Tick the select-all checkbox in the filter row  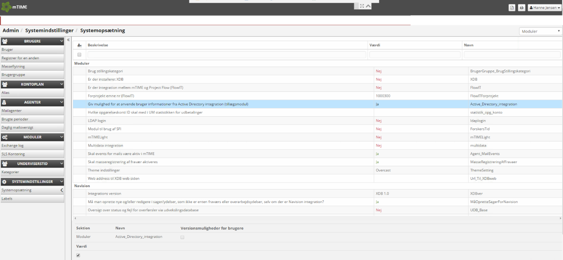(79, 55)
